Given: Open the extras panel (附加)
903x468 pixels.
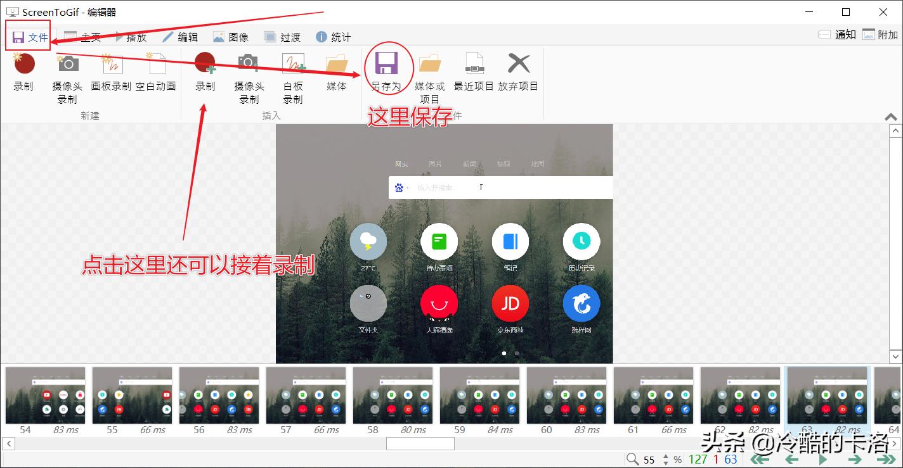Looking at the screenshot, I should tap(882, 35).
